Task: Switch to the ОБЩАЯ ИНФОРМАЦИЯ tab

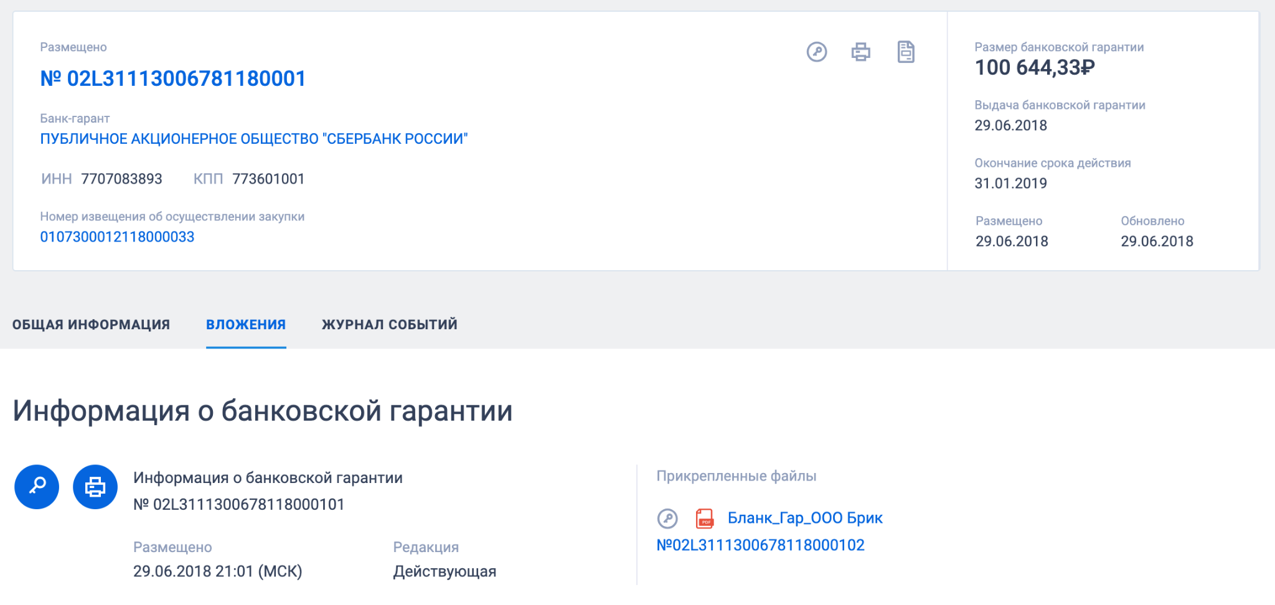Action: click(91, 324)
